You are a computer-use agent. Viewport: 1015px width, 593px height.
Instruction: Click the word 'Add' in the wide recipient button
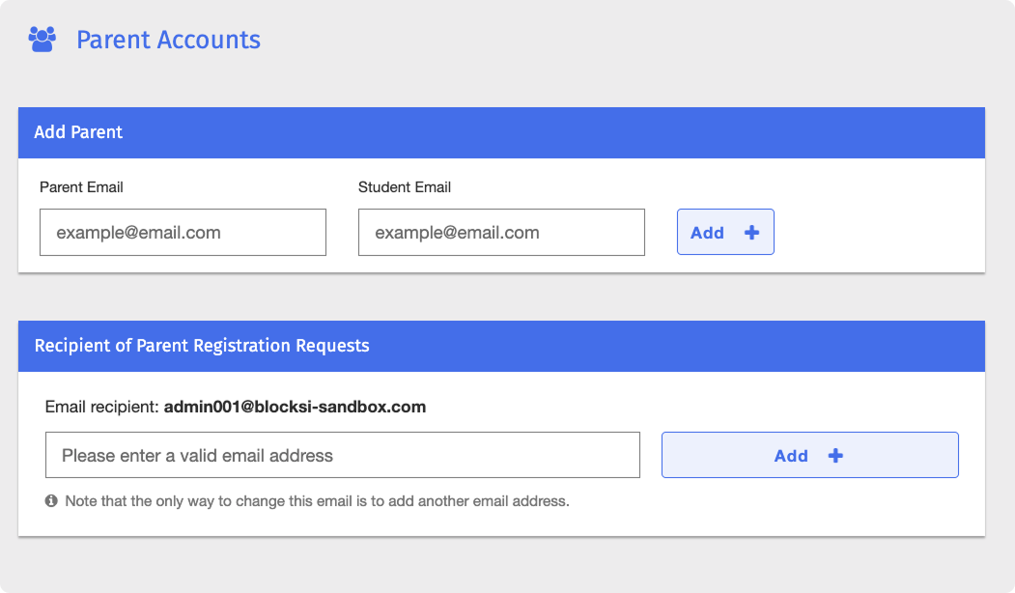(x=791, y=457)
